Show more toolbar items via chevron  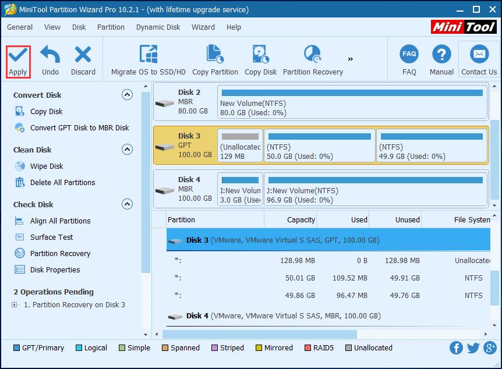pos(351,59)
